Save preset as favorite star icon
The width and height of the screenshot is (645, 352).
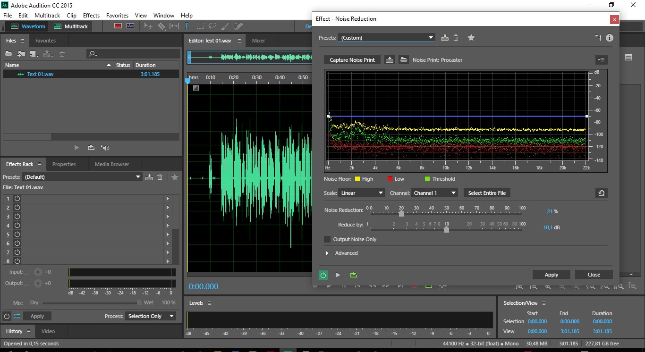[471, 38]
